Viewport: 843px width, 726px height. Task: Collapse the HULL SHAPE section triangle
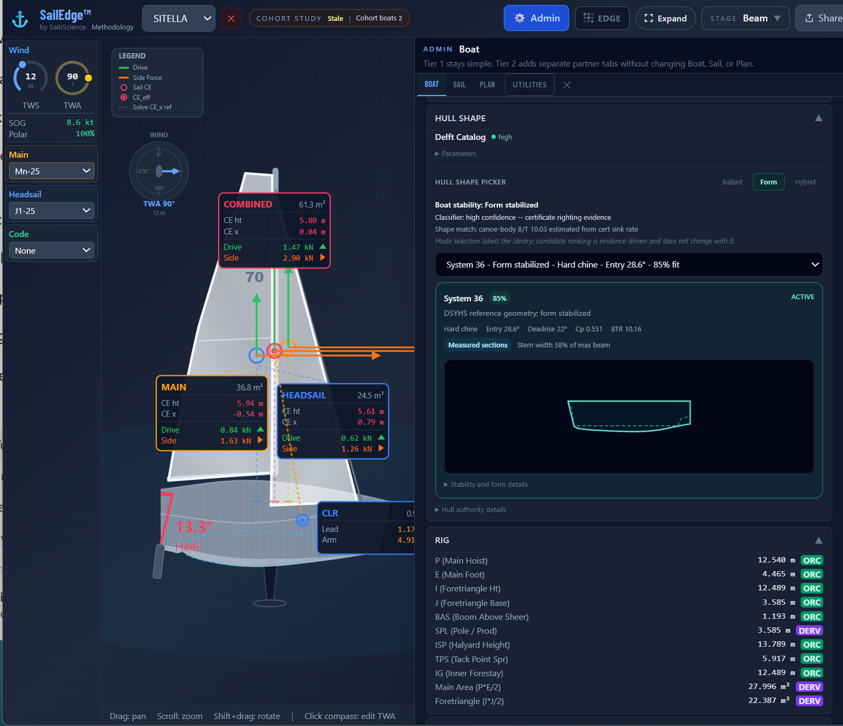(x=818, y=118)
